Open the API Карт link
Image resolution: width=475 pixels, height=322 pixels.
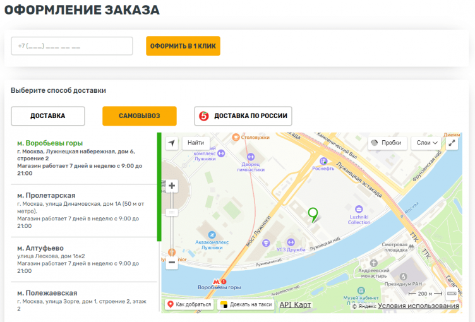click(x=295, y=305)
